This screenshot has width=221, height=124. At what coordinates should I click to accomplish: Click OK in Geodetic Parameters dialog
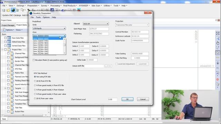pyautogui.click(x=127, y=99)
